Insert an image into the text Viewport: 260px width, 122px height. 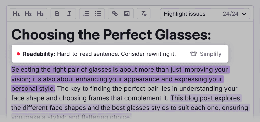[x=127, y=14]
